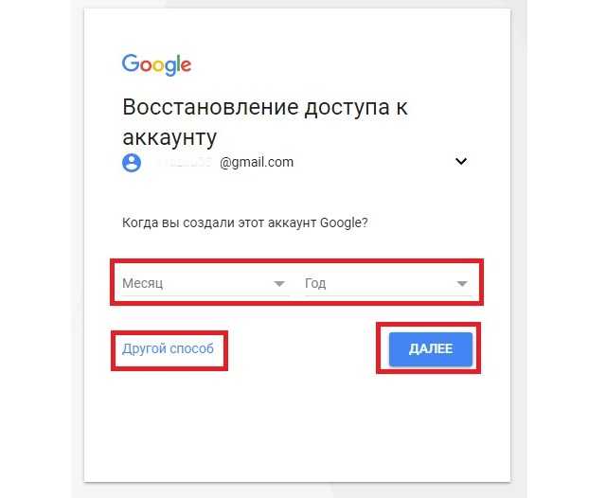This screenshot has height=498, width=606.
Task: Click the Другой способ link
Action: (x=168, y=348)
